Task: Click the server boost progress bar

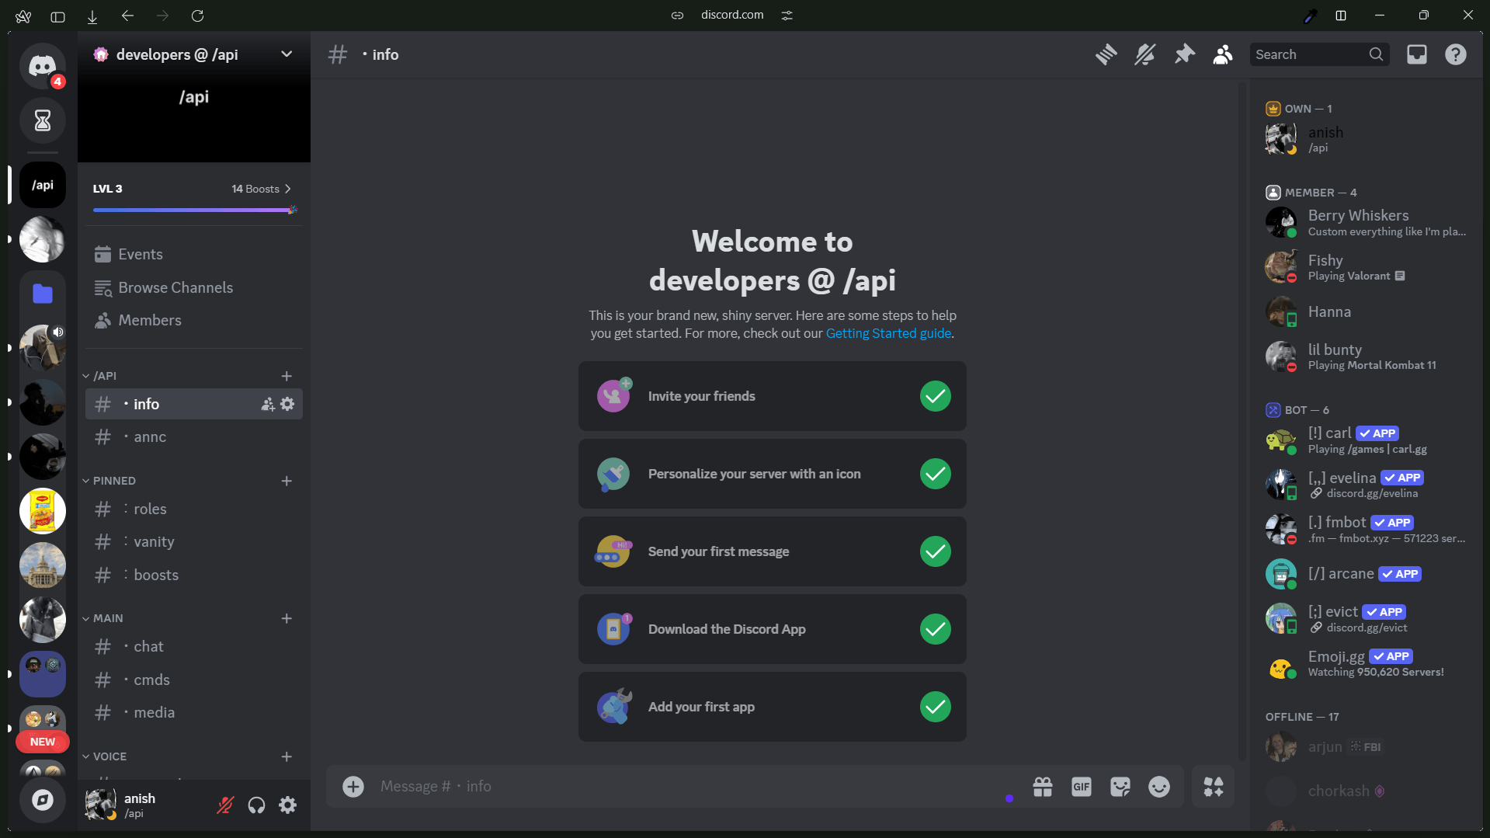Action: pyautogui.click(x=194, y=210)
